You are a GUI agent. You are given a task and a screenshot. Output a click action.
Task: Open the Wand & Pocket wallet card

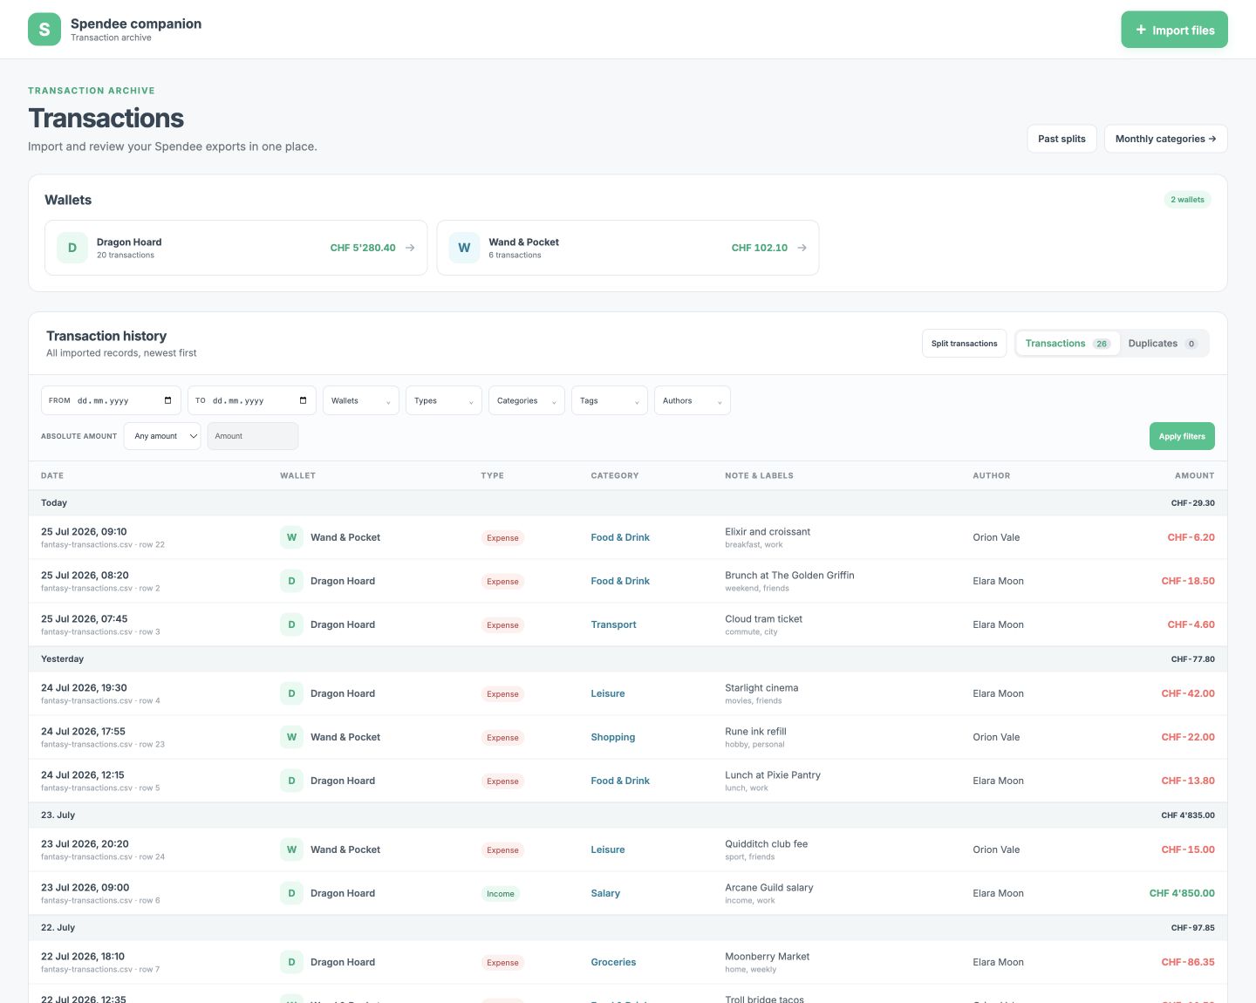click(628, 248)
